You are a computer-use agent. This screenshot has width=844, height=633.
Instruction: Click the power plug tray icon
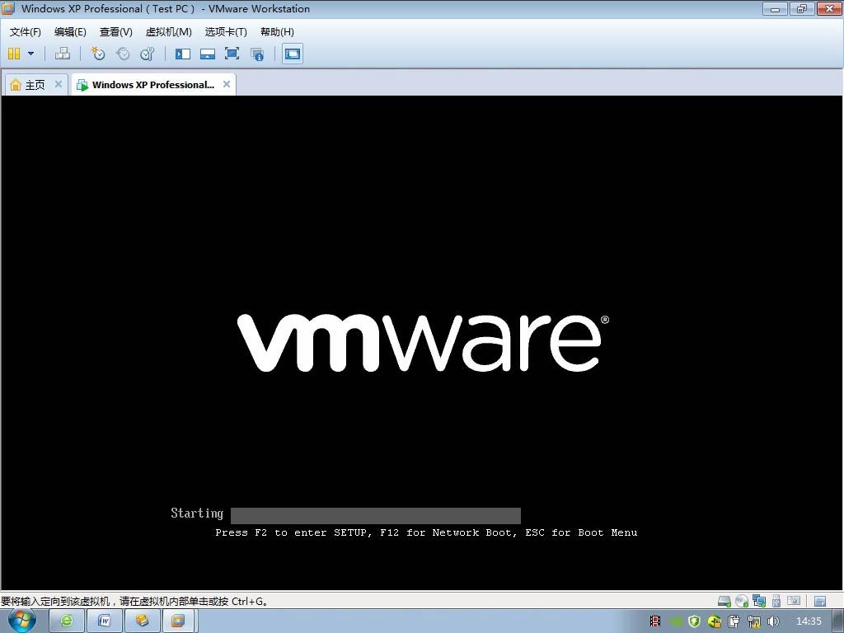coord(734,621)
